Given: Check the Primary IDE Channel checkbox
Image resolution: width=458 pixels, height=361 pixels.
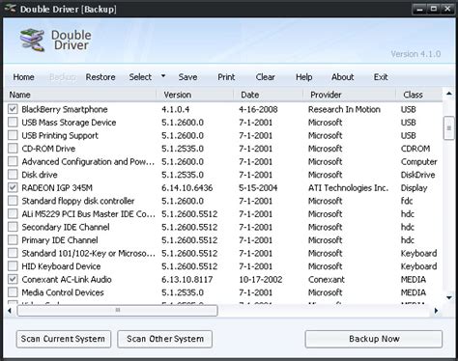Looking at the screenshot, I should 13,240.
